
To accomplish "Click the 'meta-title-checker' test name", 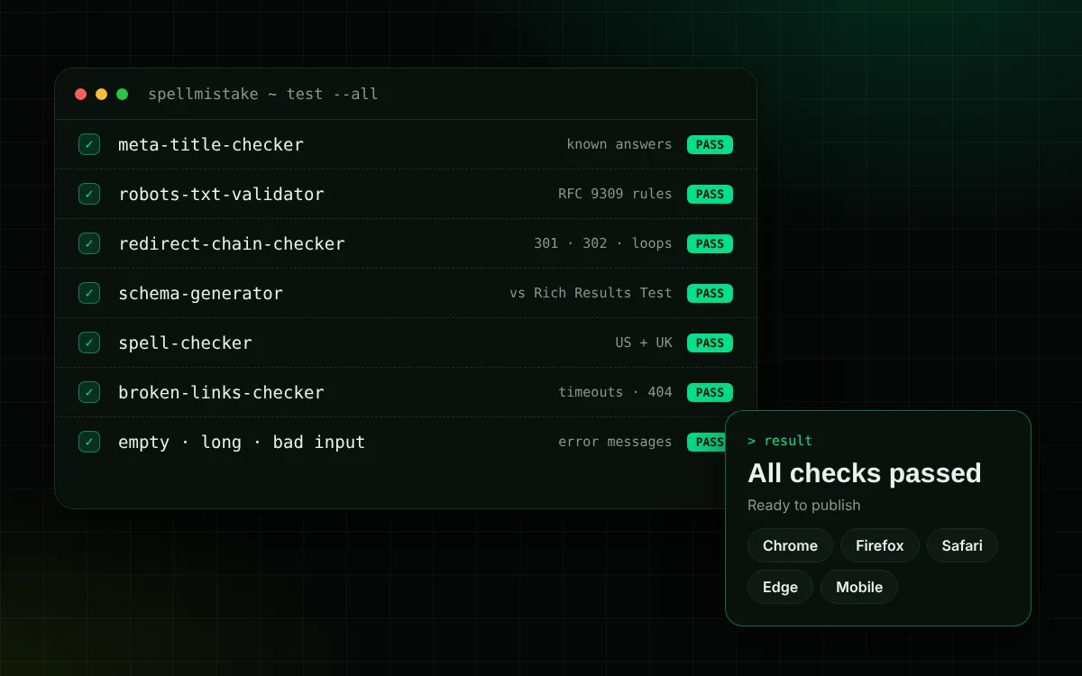I will (x=211, y=144).
